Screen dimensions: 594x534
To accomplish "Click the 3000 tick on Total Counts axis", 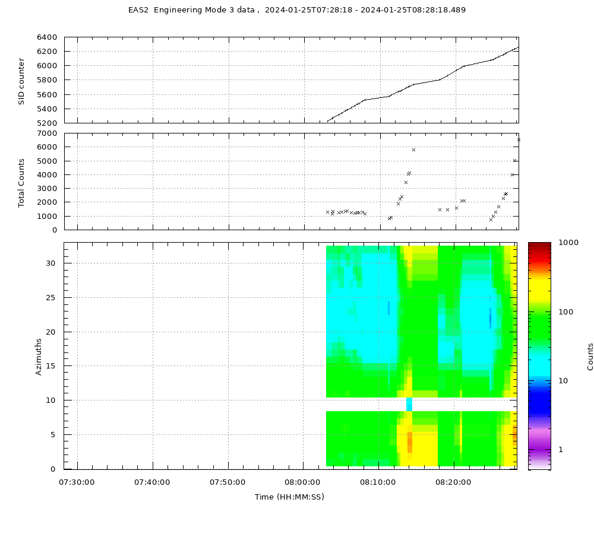I will tap(47, 189).
